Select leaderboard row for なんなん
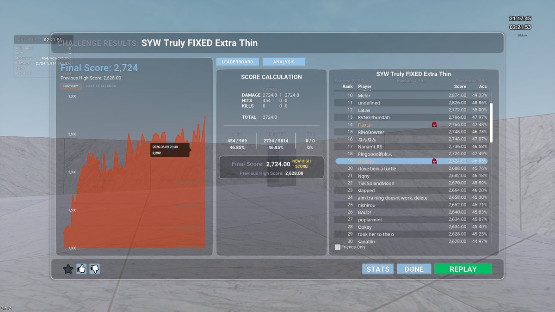 (411, 139)
